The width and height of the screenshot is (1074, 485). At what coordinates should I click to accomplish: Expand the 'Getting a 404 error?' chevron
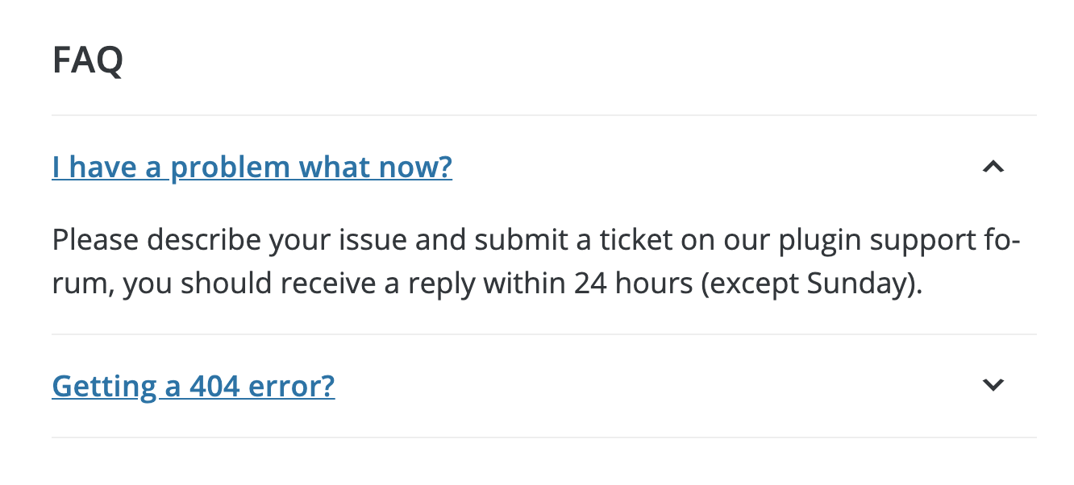tap(993, 385)
